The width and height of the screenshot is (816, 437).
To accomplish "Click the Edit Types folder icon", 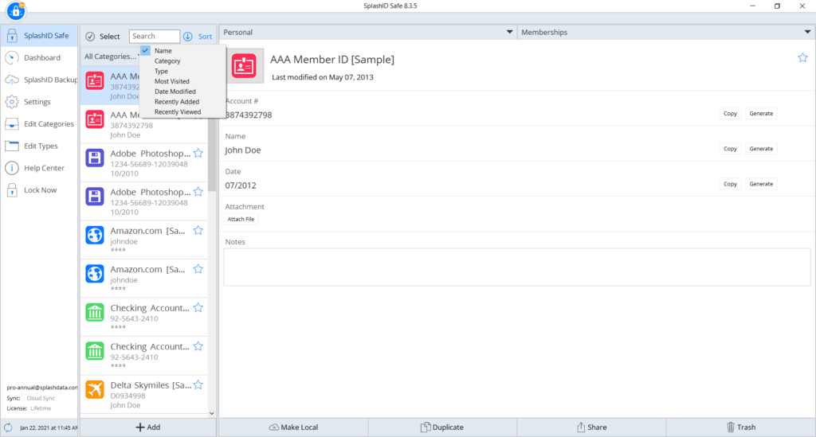I will click(12, 146).
